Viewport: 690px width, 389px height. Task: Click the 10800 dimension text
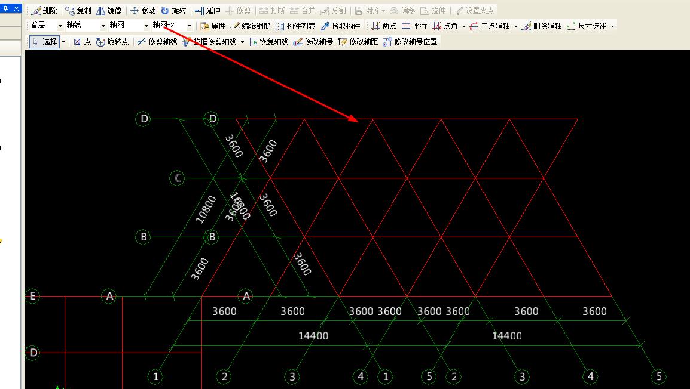pos(206,209)
